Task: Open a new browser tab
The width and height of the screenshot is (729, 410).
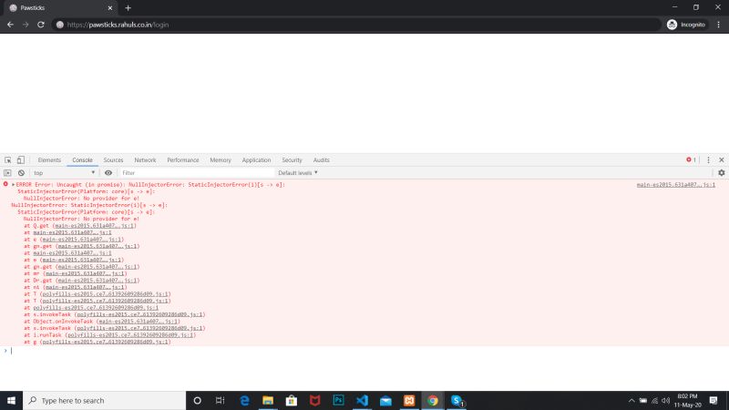Action: tap(128, 8)
